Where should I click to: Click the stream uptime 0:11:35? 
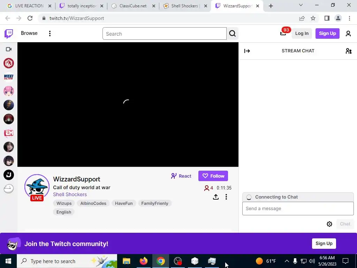[224, 188]
